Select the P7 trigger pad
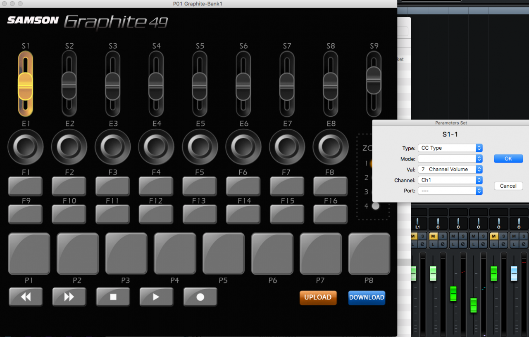The height and width of the screenshot is (337, 529). 320,254
